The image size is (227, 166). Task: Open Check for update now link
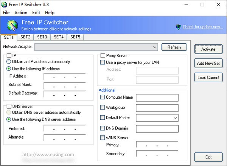[203, 27]
